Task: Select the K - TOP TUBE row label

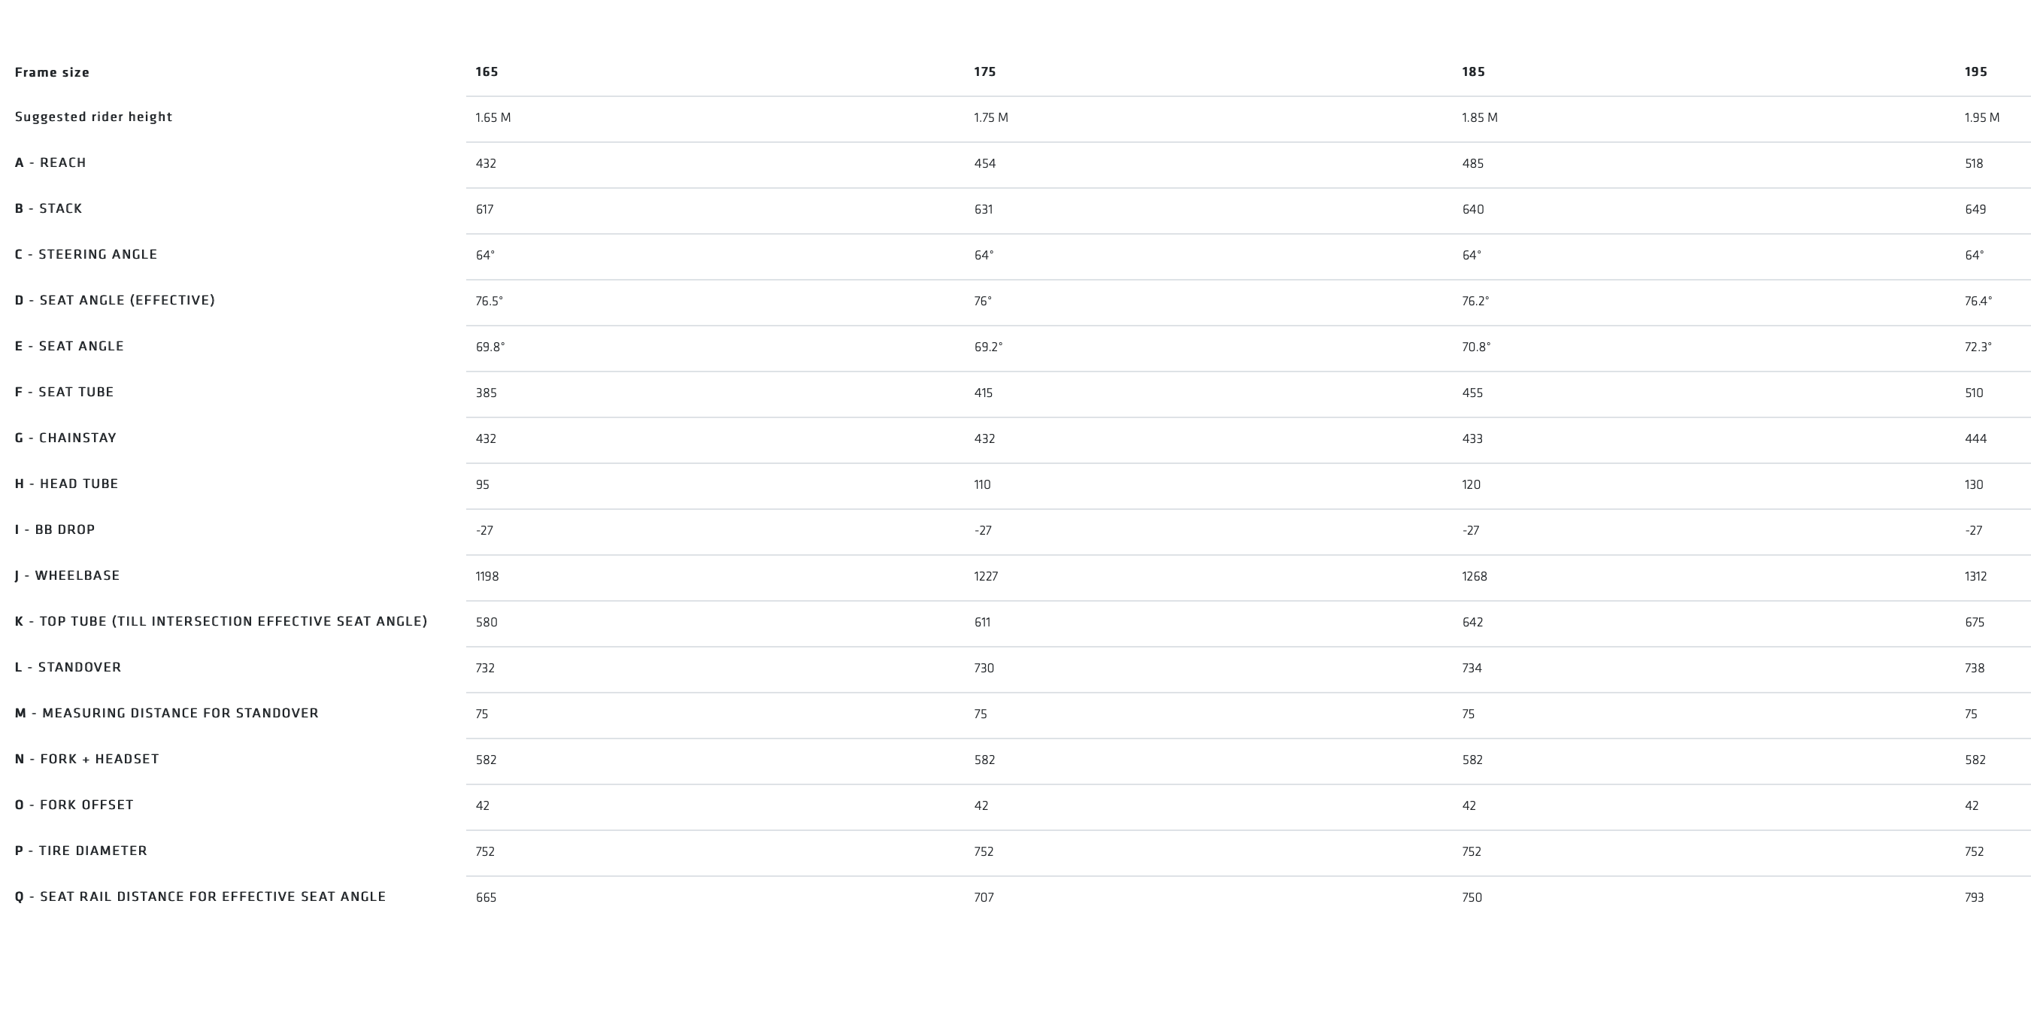Action: 221,620
